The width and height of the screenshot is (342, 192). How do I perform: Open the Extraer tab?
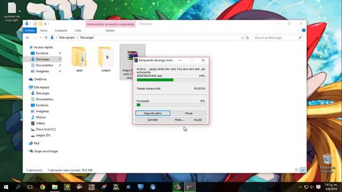(x=110, y=30)
